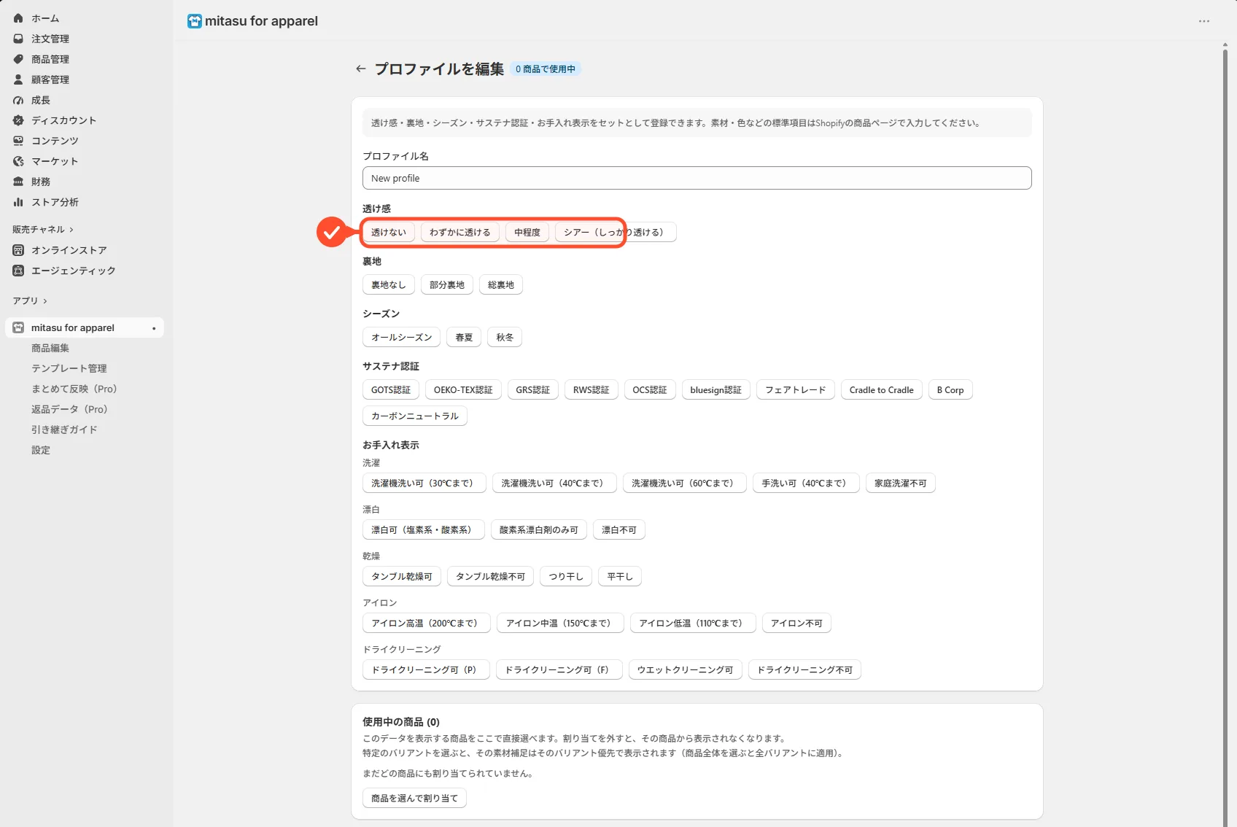Toggle the GOTS認証 chip
This screenshot has height=827, width=1237.
coord(391,390)
